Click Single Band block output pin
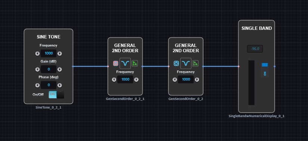Screen dimensions: 308x141 pos(275,66)
